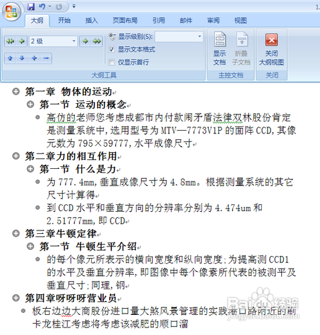
Task: Select bullet of paragraph starting 的每个像元
Action: coord(37,259)
